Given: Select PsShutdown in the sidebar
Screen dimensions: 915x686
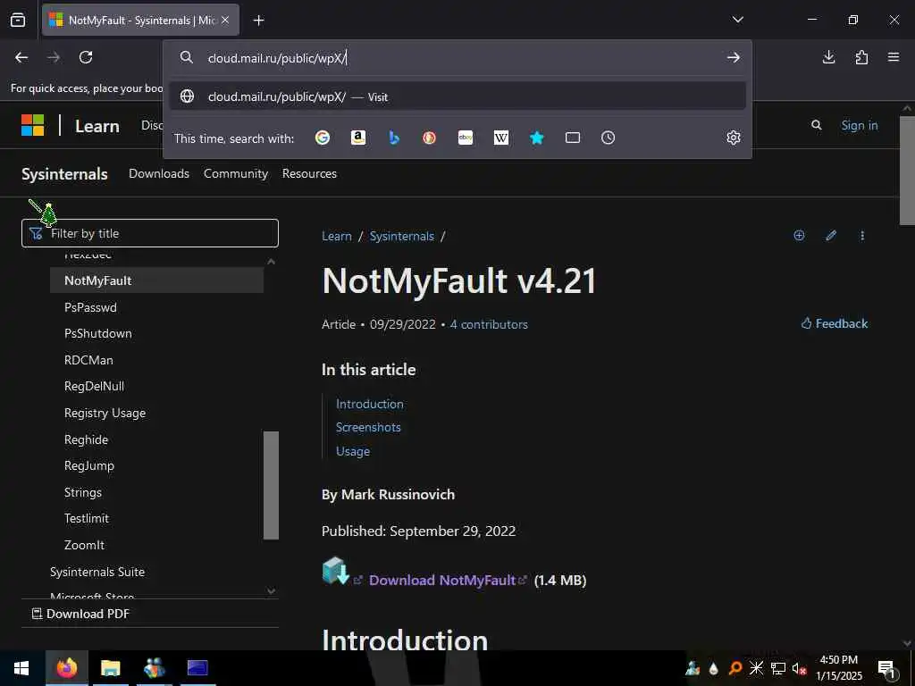Looking at the screenshot, I should click(x=98, y=334).
